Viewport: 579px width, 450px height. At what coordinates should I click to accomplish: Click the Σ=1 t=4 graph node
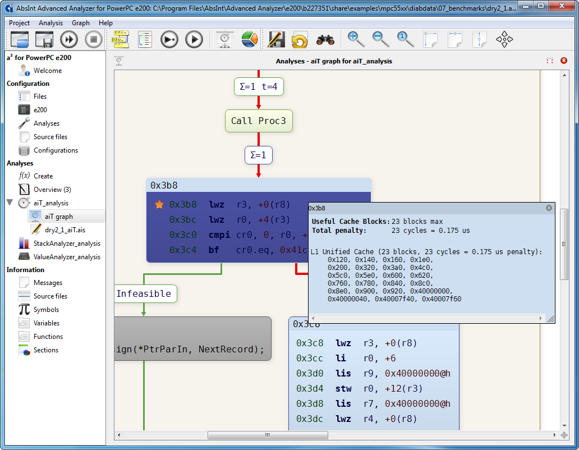(259, 87)
